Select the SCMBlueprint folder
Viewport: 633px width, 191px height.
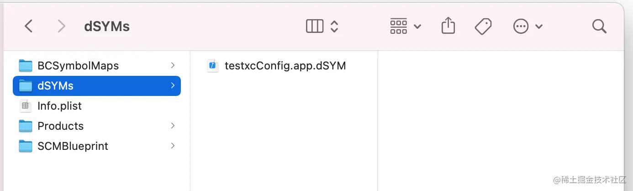pos(97,146)
